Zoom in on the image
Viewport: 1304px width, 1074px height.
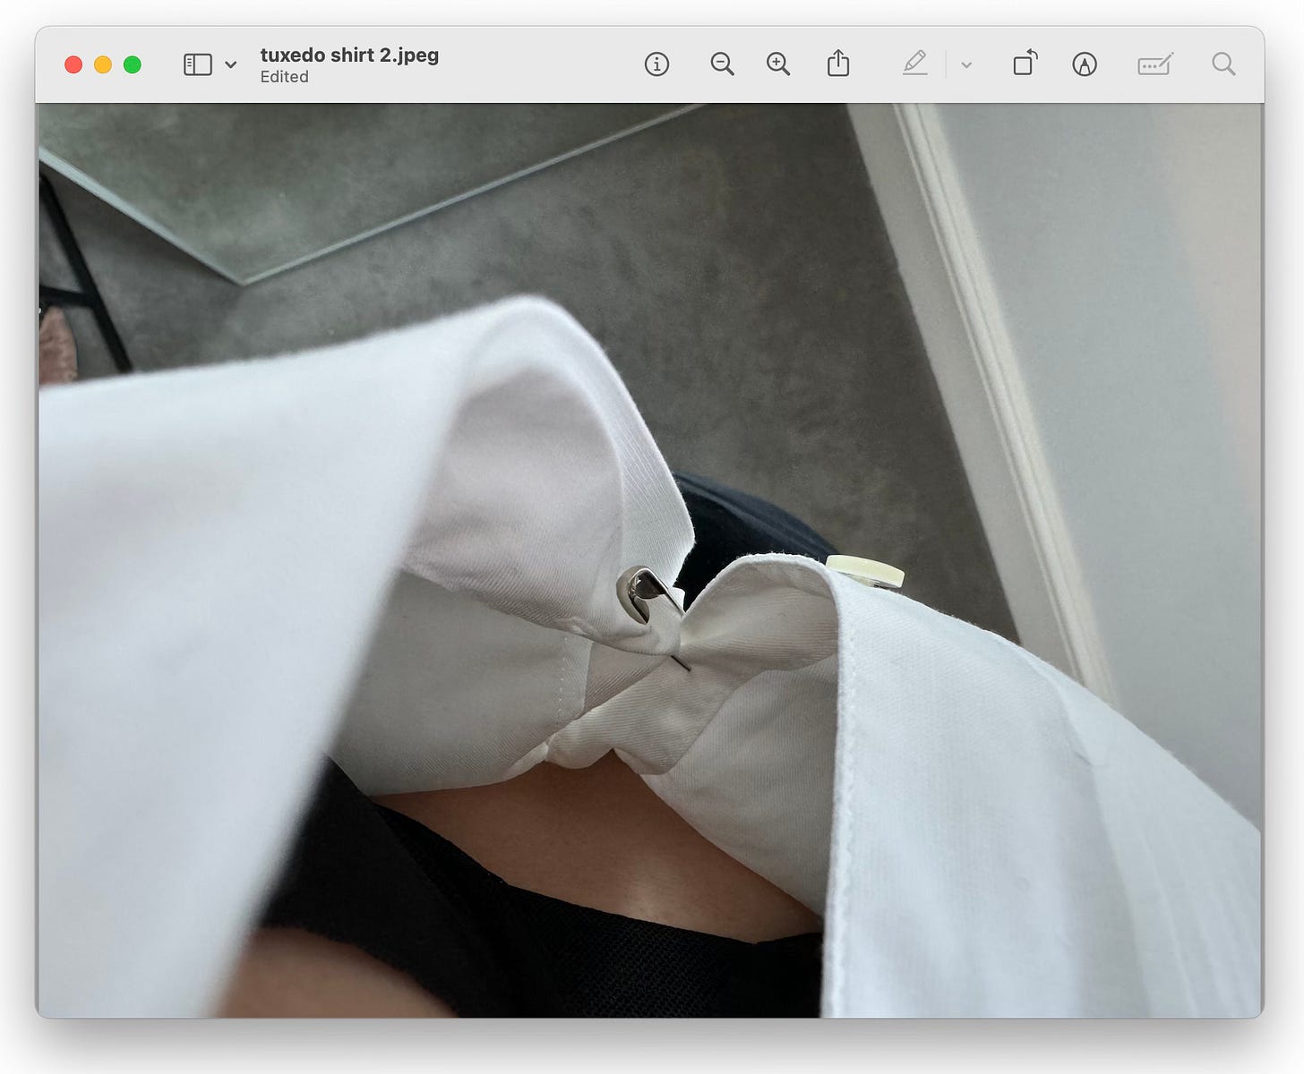coord(778,64)
